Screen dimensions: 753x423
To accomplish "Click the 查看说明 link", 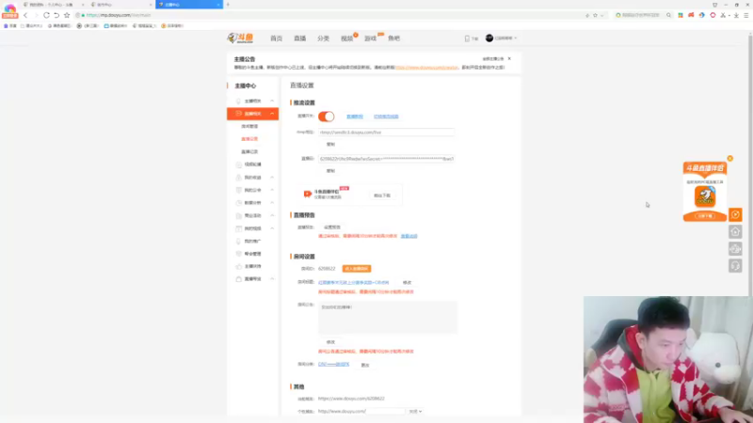I will 409,236.
